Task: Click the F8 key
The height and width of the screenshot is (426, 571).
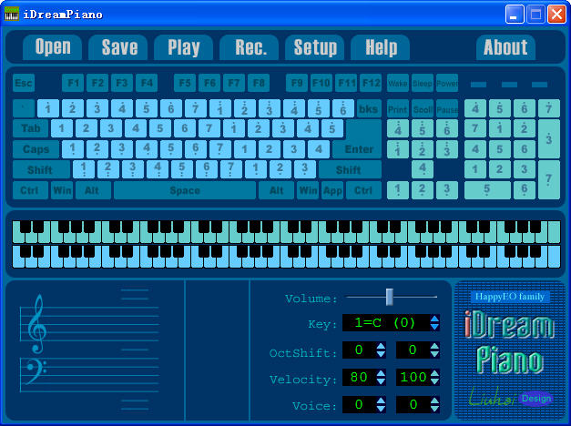Action: [259, 83]
